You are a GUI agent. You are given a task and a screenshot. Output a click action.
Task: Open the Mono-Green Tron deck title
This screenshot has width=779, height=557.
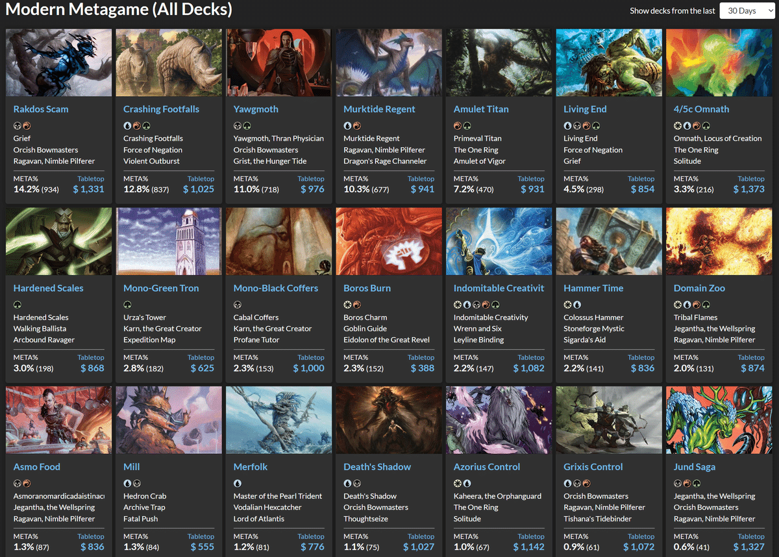pos(161,288)
